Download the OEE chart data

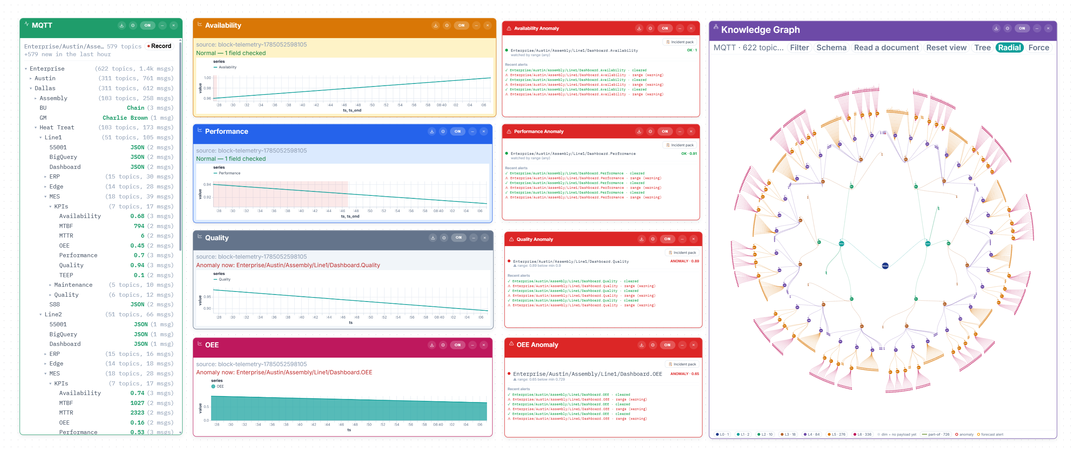pyautogui.click(x=432, y=345)
